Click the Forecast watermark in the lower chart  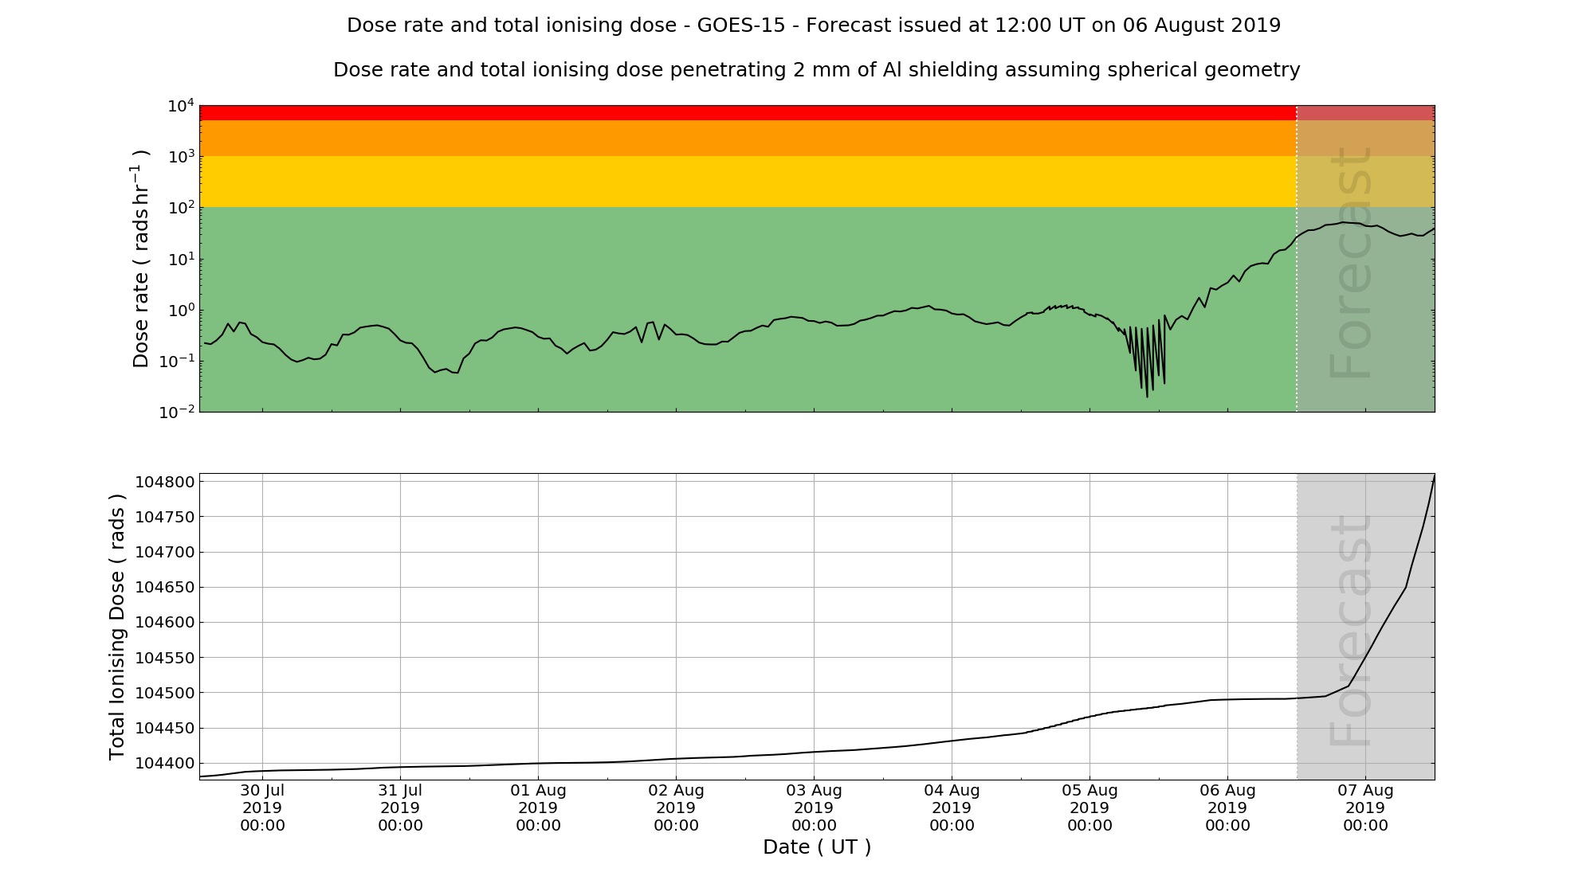pyautogui.click(x=1351, y=631)
